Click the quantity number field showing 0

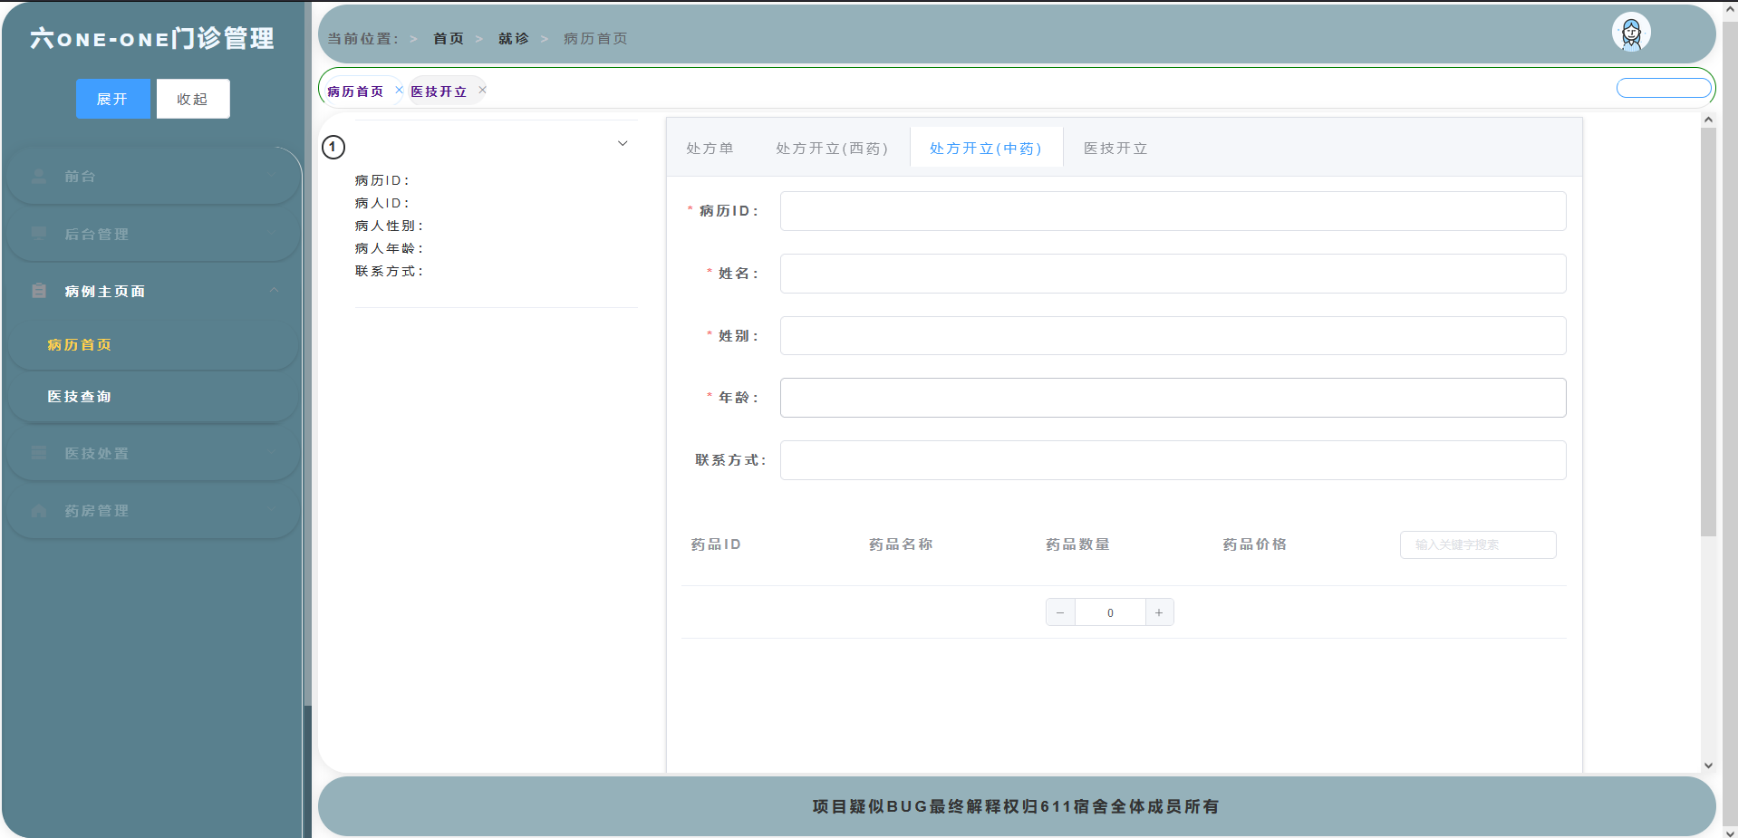1110,612
